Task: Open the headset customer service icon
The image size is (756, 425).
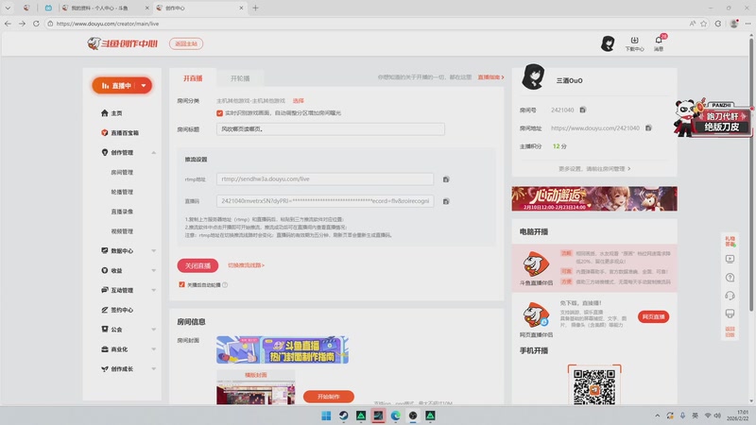Action: pos(730,296)
